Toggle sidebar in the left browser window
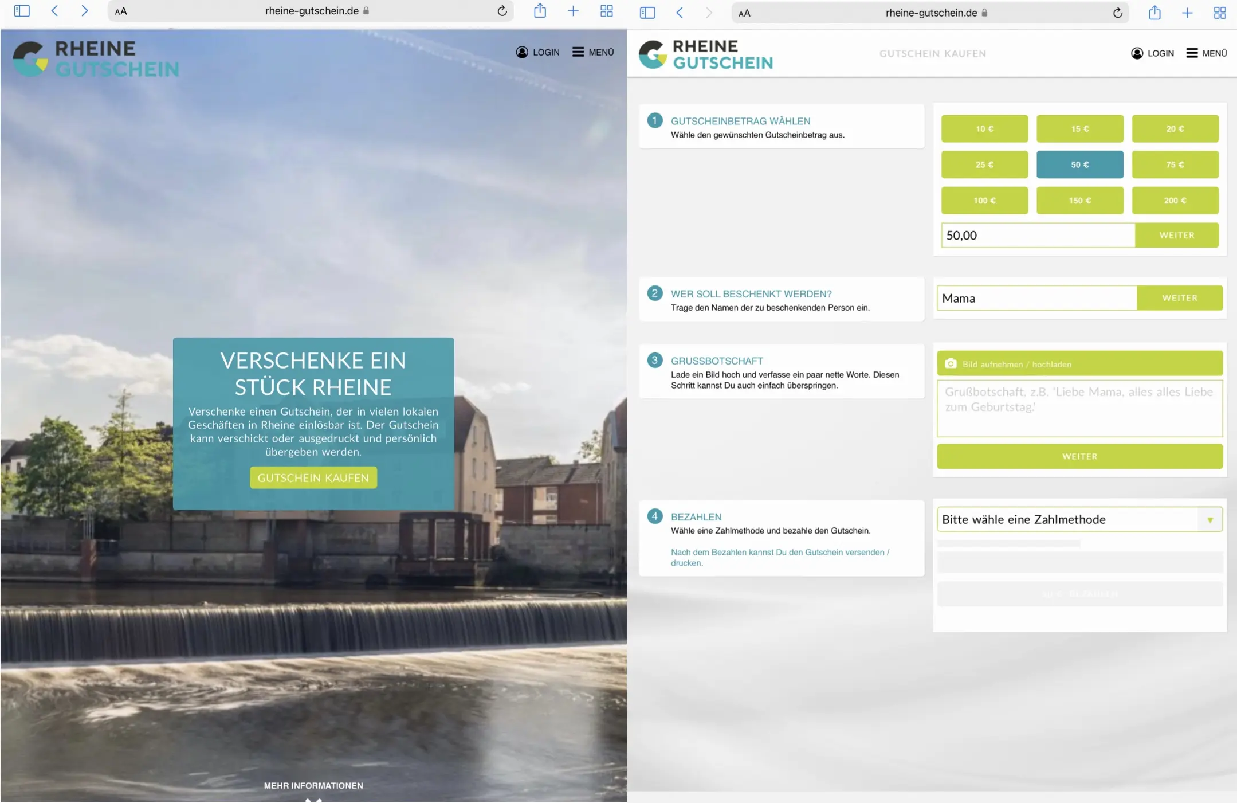1237x803 pixels. [x=22, y=11]
